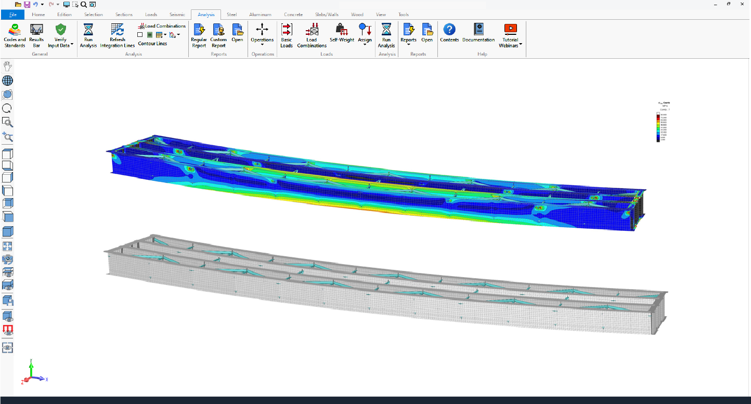Screen dimensions: 751x404
Task: Switch to the Seismic ribbon tab
Action: point(177,15)
